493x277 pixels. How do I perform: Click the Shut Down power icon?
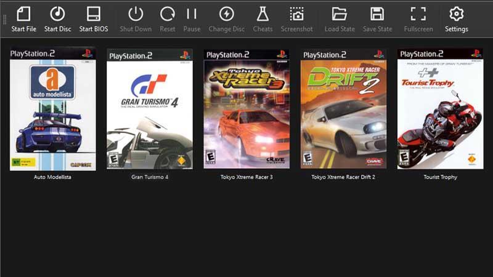136,14
